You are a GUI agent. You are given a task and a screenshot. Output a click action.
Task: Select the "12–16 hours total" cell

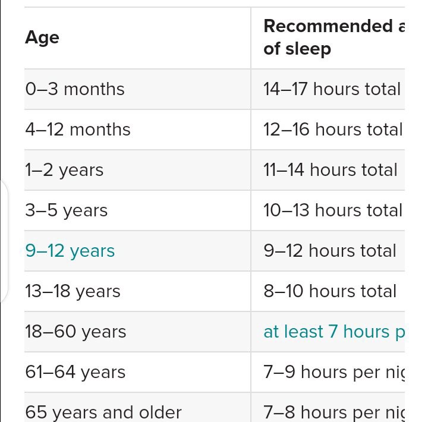(332, 130)
